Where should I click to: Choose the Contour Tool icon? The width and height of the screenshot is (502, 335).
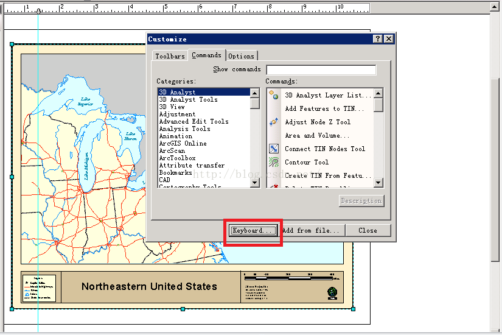(x=274, y=162)
